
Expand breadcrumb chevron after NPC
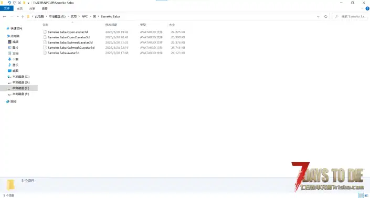coord(90,16)
